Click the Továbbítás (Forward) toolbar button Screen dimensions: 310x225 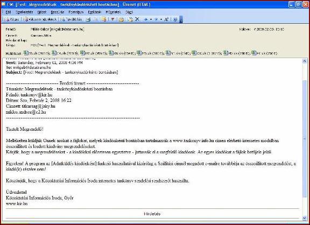(x=72, y=19)
